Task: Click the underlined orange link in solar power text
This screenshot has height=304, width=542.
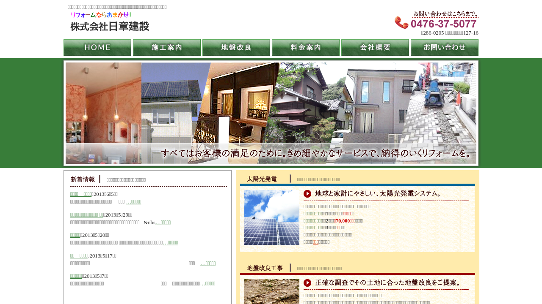Action: click(x=315, y=242)
